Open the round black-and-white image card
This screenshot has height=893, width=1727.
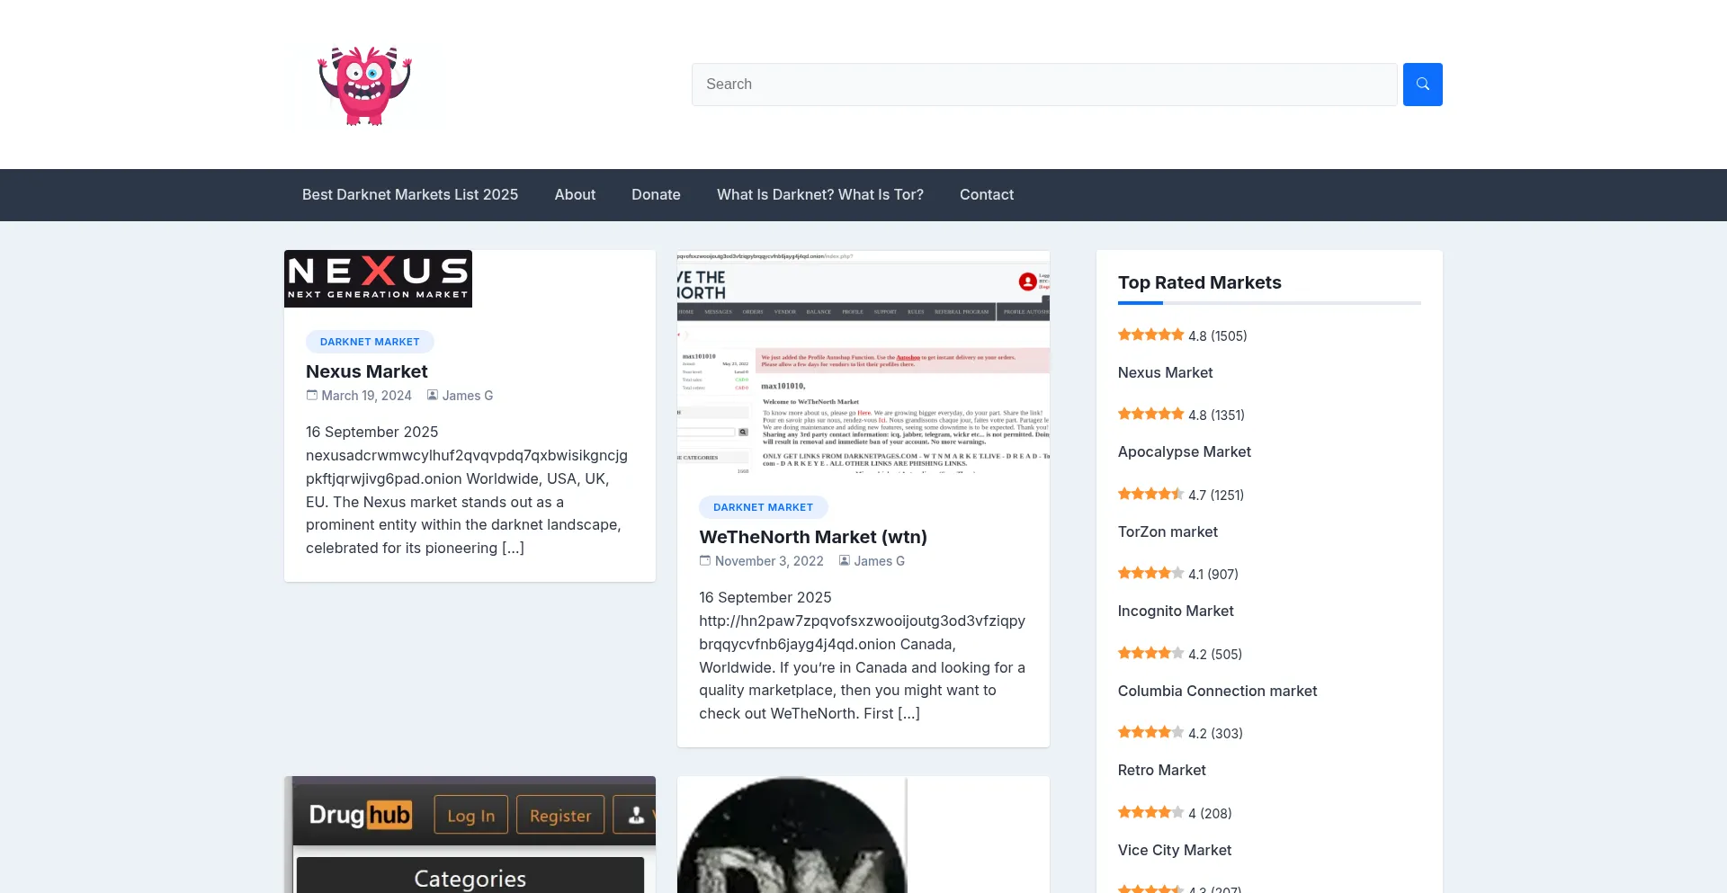click(792, 835)
